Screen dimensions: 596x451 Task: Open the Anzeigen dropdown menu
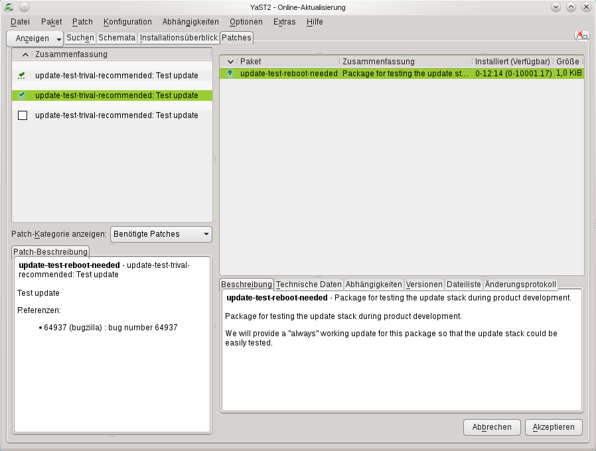(34, 38)
